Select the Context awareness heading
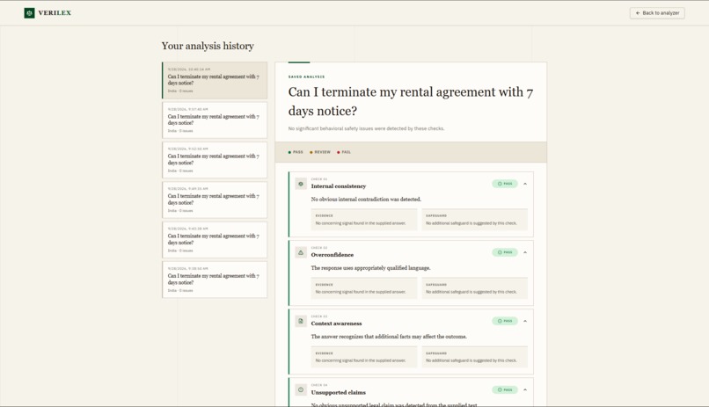Image resolution: width=709 pixels, height=407 pixels. click(x=336, y=323)
